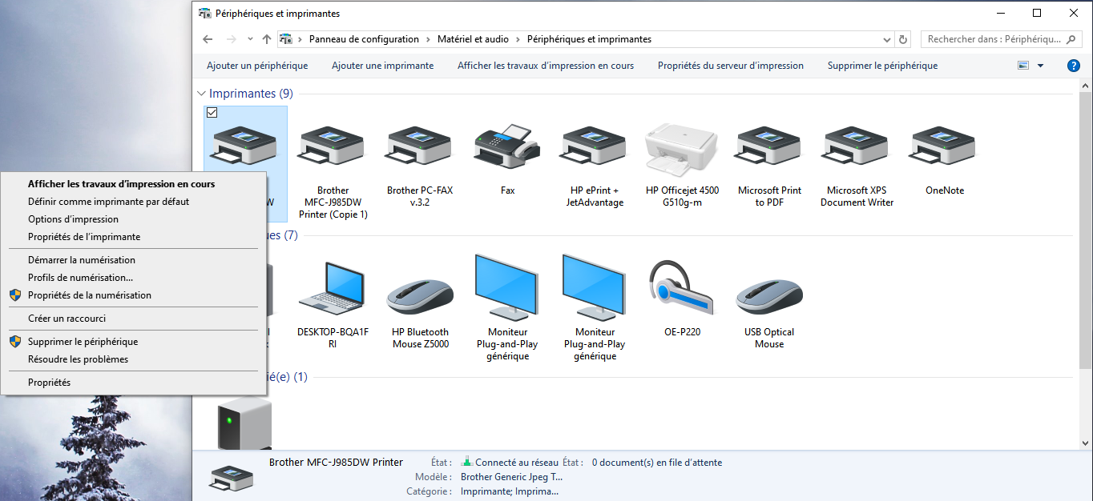
Task: Open the recent locations dropdown arrow
Action: [x=251, y=39]
